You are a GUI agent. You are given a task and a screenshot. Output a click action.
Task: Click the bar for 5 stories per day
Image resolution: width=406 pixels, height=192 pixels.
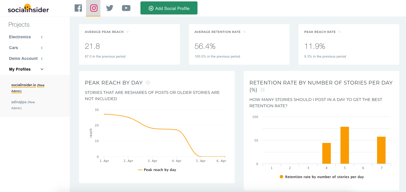(x=345, y=145)
